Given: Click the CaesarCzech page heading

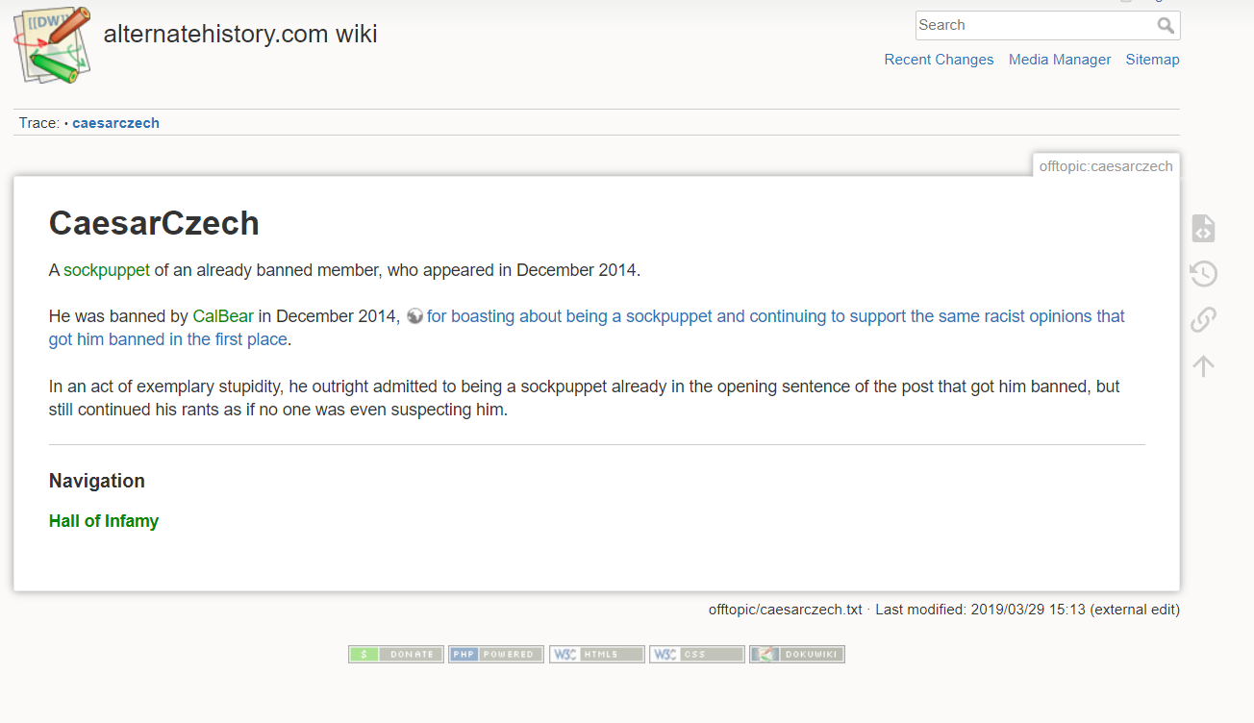Looking at the screenshot, I should pos(154,223).
